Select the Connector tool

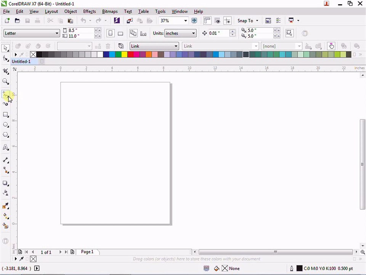click(6, 170)
